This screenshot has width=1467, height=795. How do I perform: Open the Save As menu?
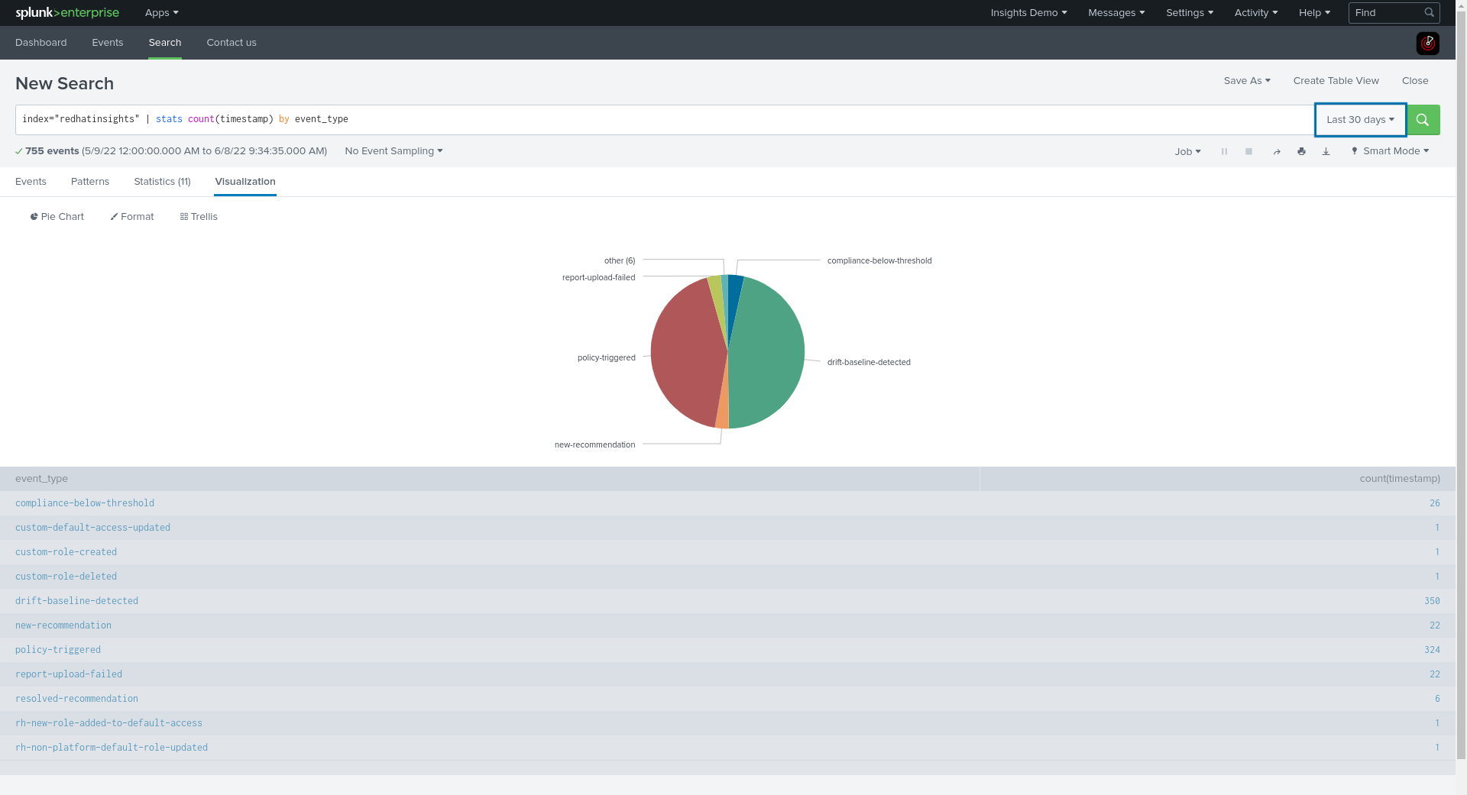(1246, 81)
